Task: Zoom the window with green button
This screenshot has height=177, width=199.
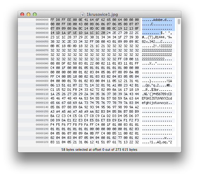Action: (x=35, y=14)
